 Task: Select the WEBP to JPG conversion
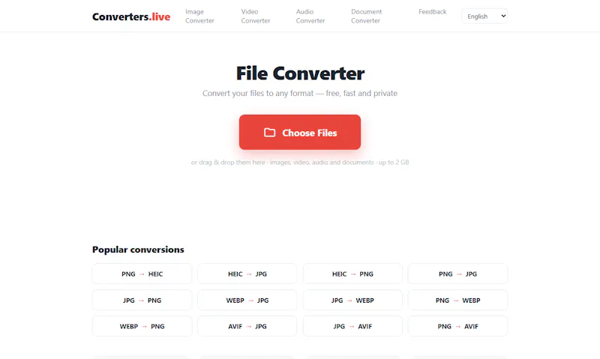click(x=247, y=300)
